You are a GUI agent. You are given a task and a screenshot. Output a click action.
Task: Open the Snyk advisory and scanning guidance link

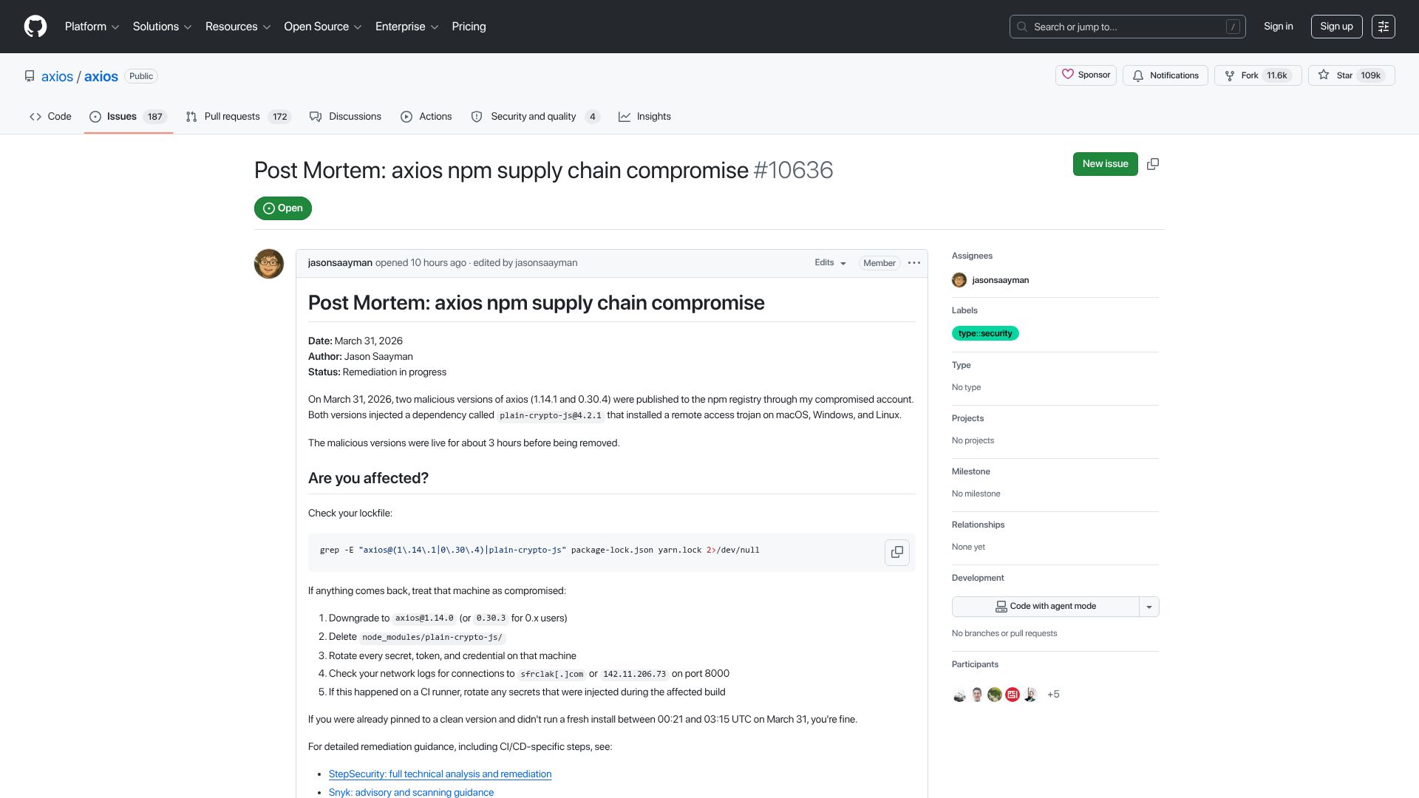[x=411, y=792]
